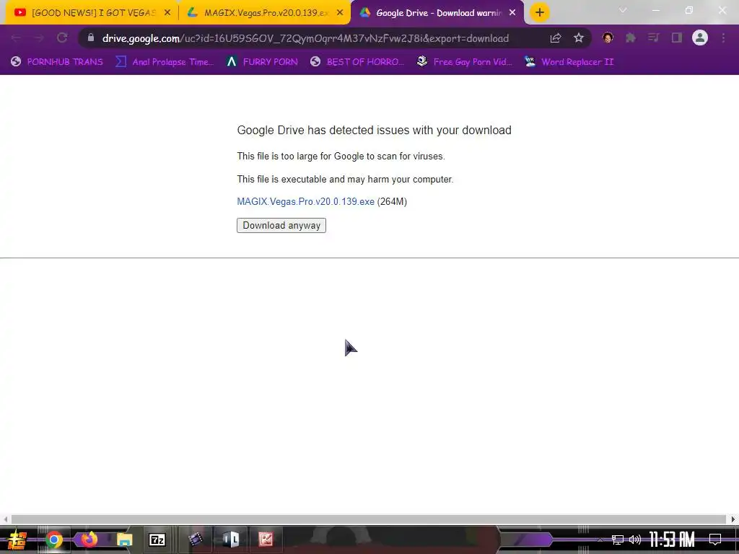Open the Word Replacer II bookmark
Viewport: 739px width, 554px height.
point(569,62)
